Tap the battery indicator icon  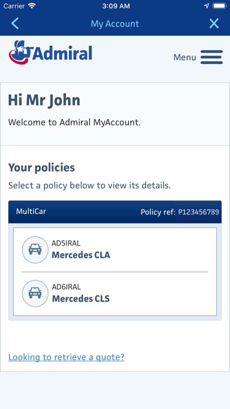(219, 6)
